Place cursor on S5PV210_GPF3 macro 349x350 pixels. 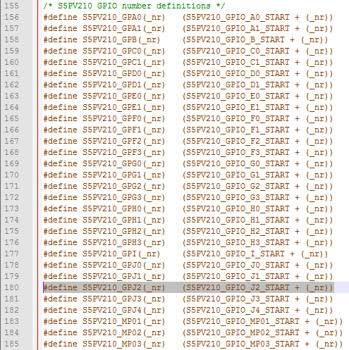click(x=112, y=152)
